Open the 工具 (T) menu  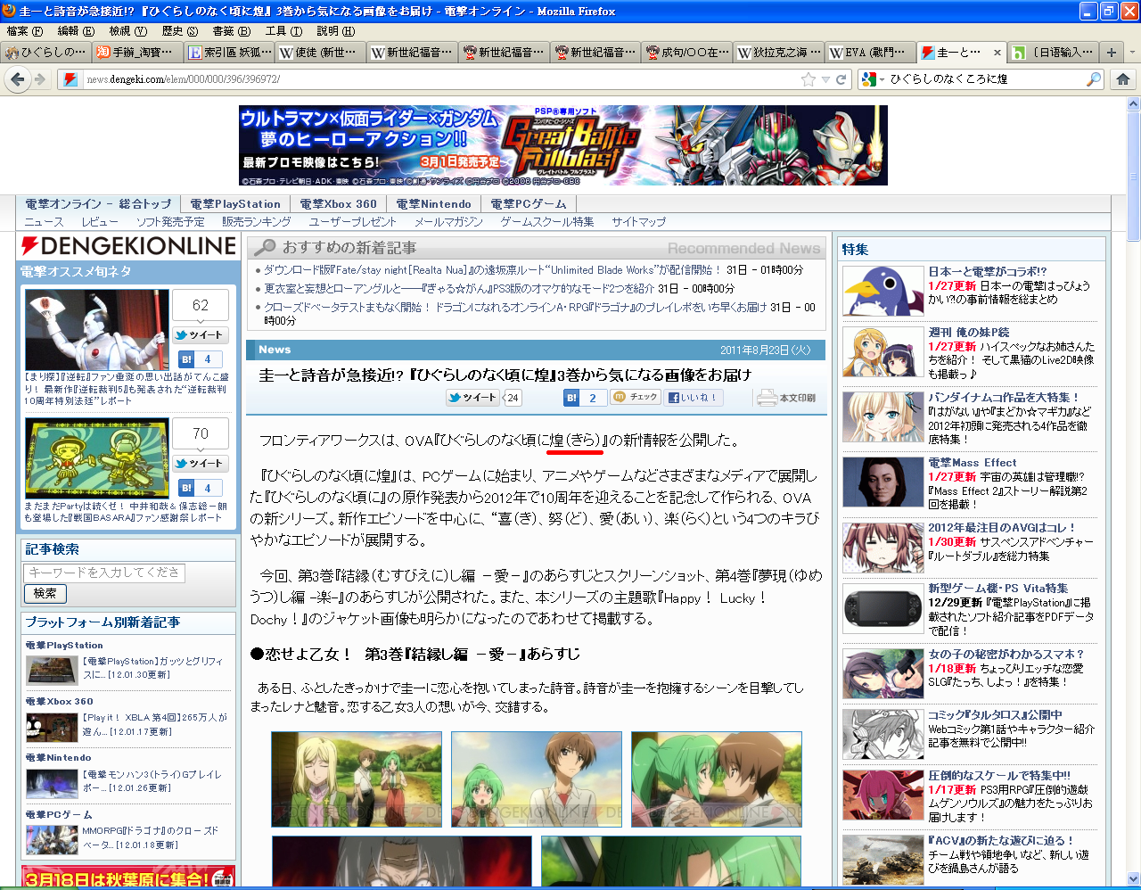point(283,31)
